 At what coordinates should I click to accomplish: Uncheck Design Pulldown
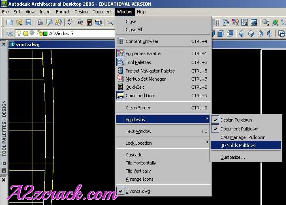(246, 120)
